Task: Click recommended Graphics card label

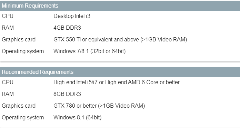Action: [x=19, y=106]
